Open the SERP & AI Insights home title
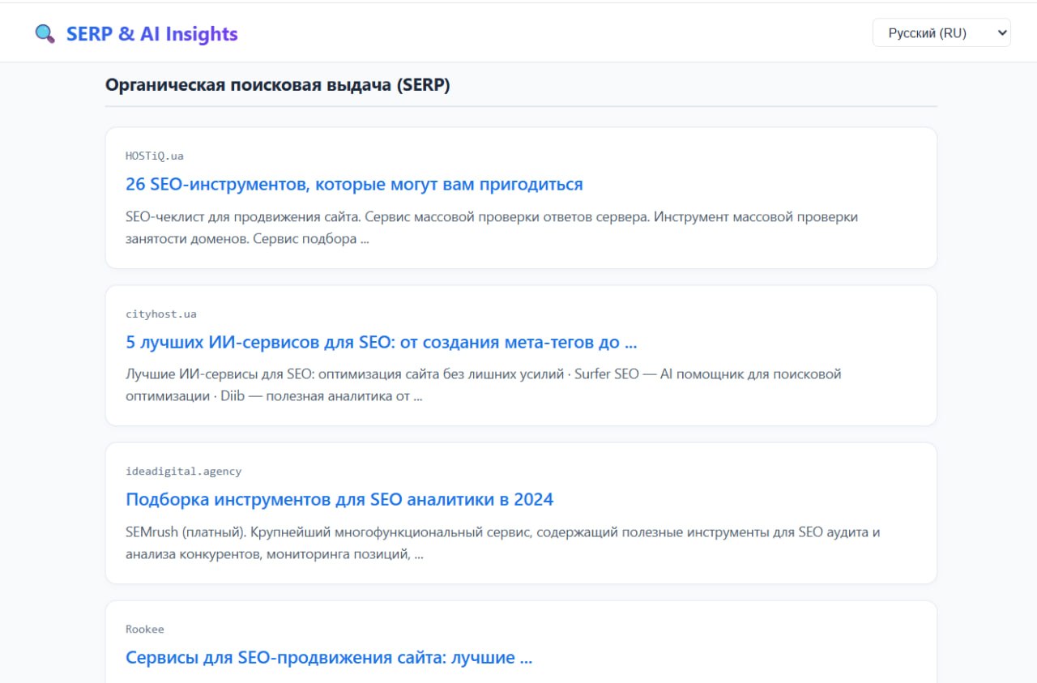This screenshot has height=683, width=1037. (x=151, y=34)
